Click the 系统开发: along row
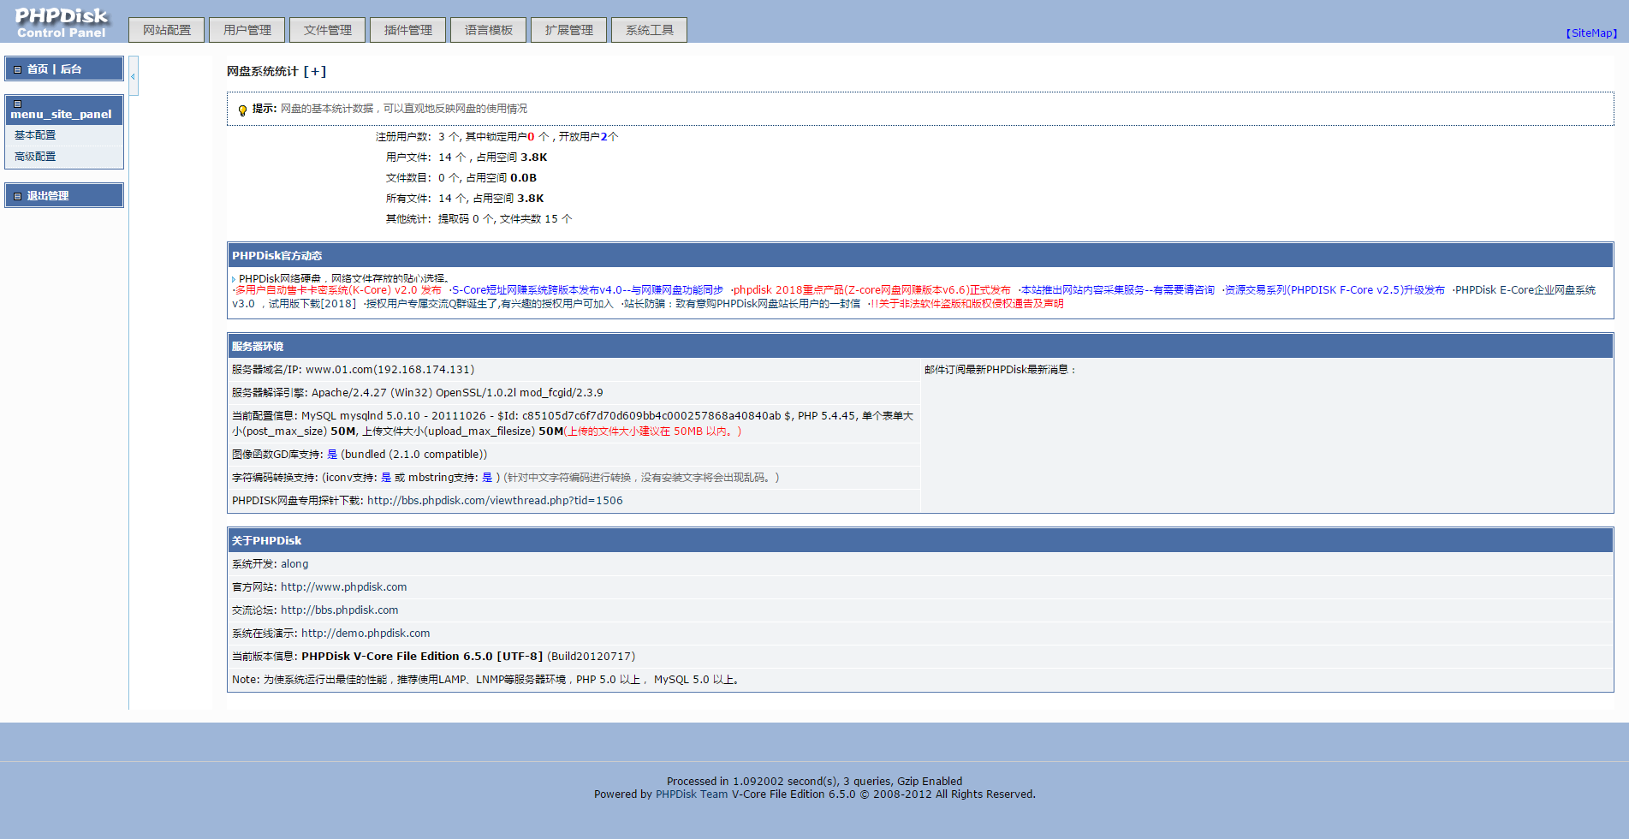 tap(920, 564)
